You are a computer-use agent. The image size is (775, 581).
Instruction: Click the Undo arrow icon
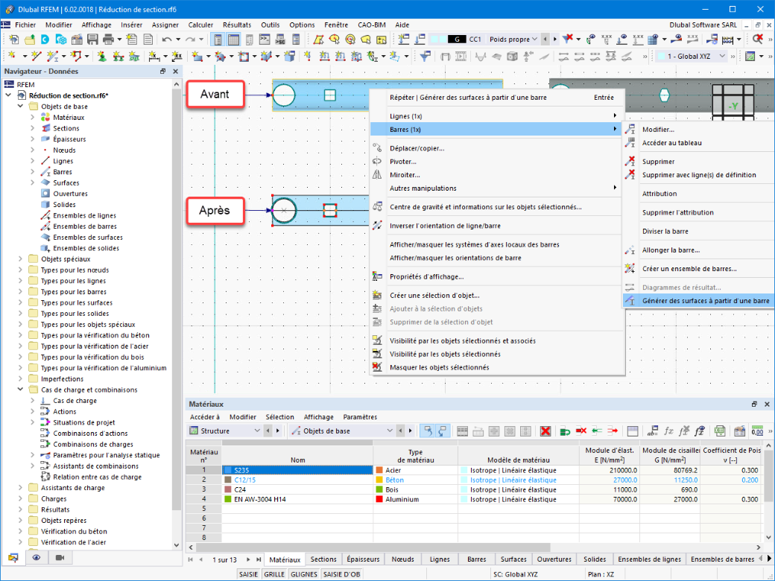pos(167,39)
